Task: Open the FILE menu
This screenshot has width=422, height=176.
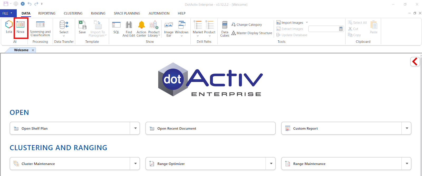Action: 8,13
